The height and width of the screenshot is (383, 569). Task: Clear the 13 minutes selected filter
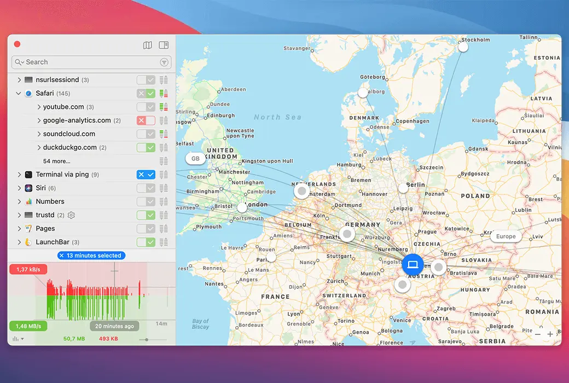coord(62,256)
